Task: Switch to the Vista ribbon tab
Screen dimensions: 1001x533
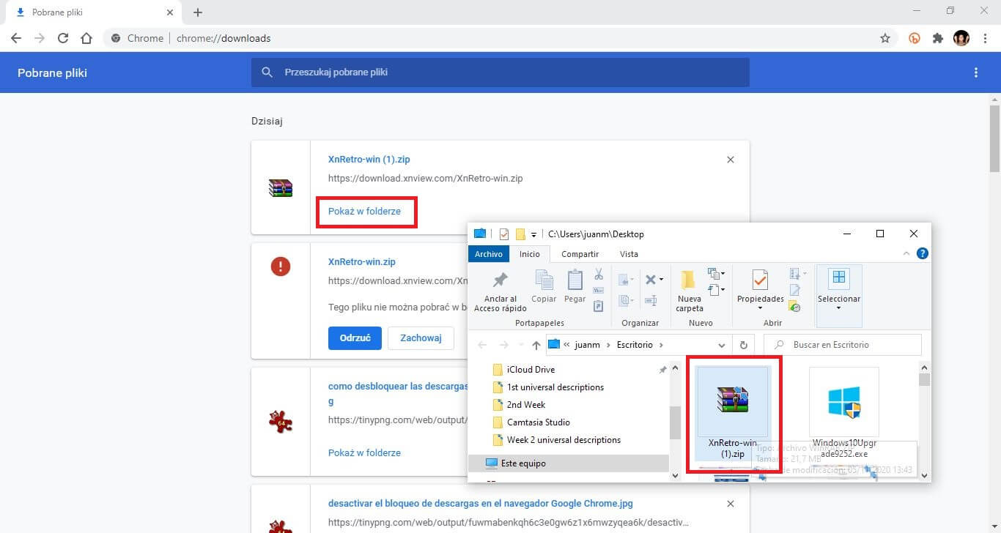Action: 629,253
